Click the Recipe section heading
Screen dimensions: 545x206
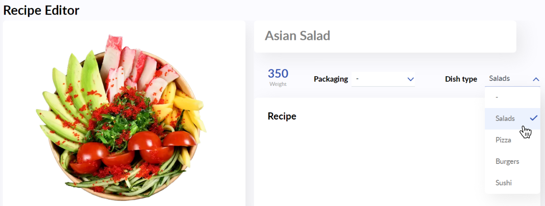(282, 116)
